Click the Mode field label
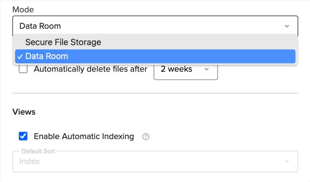Screen dimensions: 310x182 (x=22, y=9)
